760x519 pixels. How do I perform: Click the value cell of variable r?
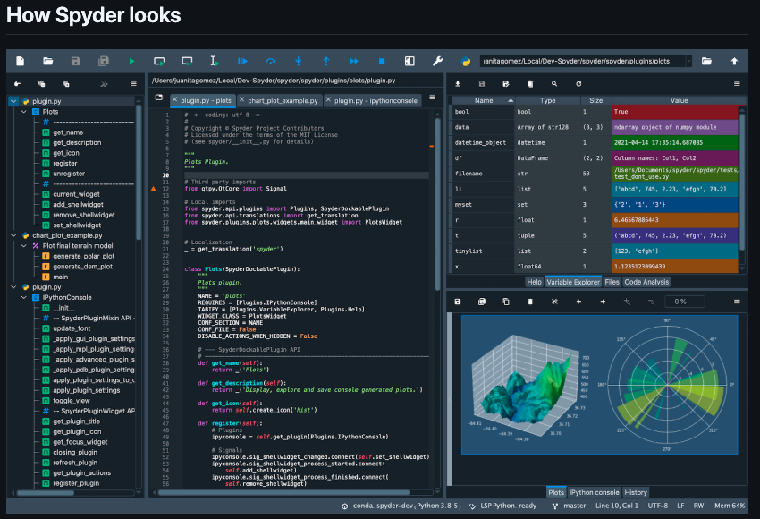(x=675, y=220)
